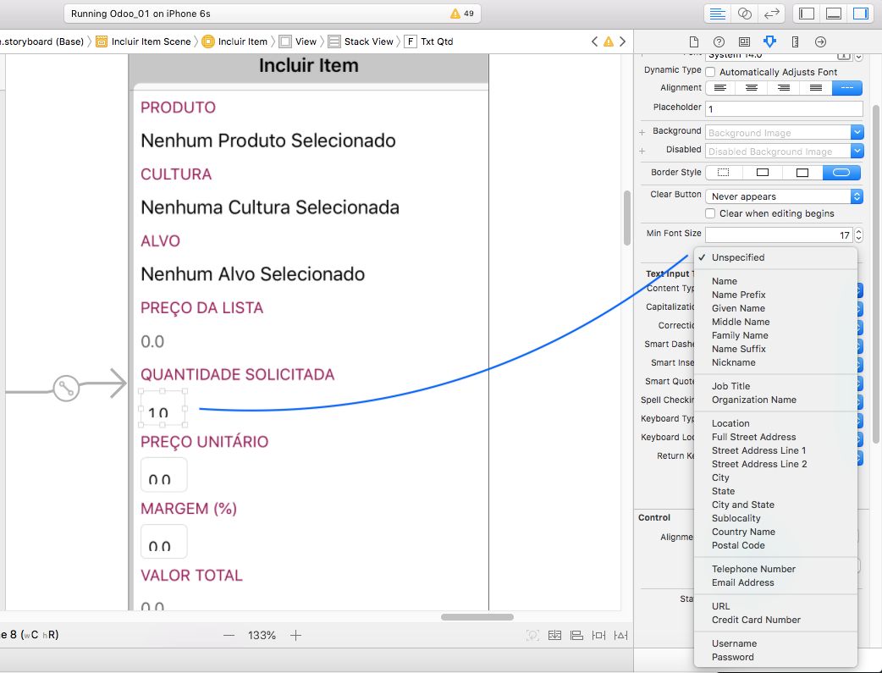Image resolution: width=882 pixels, height=673 pixels.
Task: Click plus next to Background
Action: pyautogui.click(x=642, y=132)
